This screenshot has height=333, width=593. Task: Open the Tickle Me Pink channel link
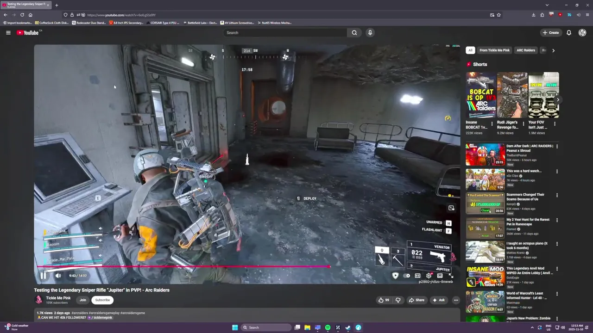point(58,298)
